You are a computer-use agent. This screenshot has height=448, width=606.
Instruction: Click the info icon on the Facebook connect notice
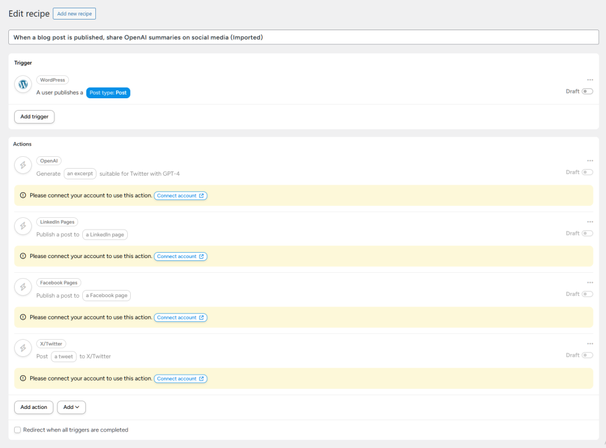click(x=22, y=317)
